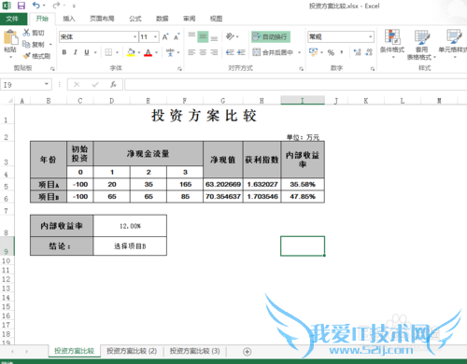Open font color dropdown arrow
The width and height of the screenshot is (467, 364).
156,52
